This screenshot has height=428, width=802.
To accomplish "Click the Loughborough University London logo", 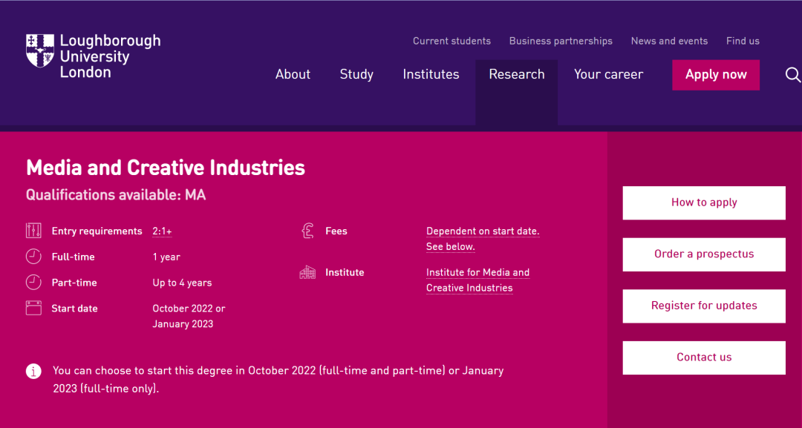I will click(x=93, y=56).
